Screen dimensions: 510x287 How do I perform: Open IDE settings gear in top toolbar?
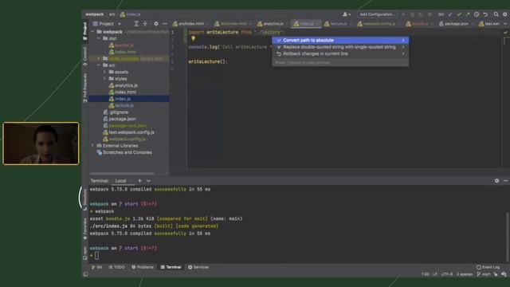click(x=505, y=14)
